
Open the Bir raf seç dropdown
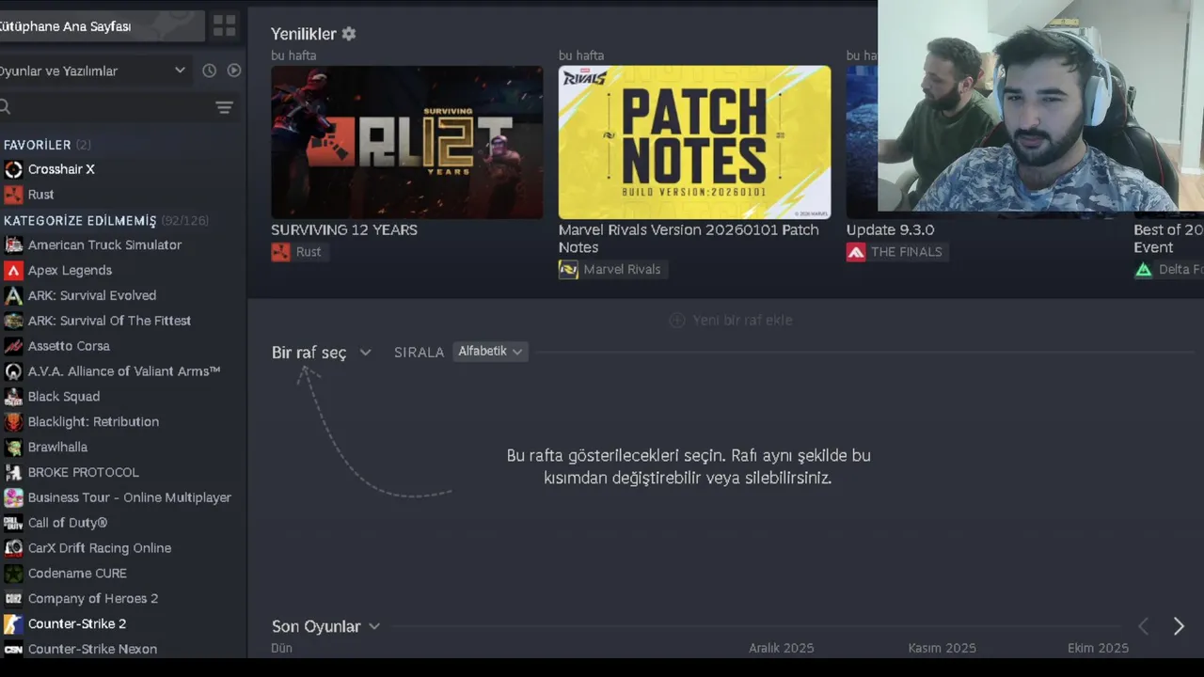point(322,353)
